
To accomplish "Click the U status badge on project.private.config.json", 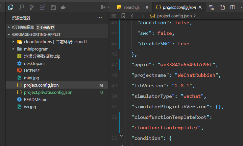I will [x=102, y=93].
